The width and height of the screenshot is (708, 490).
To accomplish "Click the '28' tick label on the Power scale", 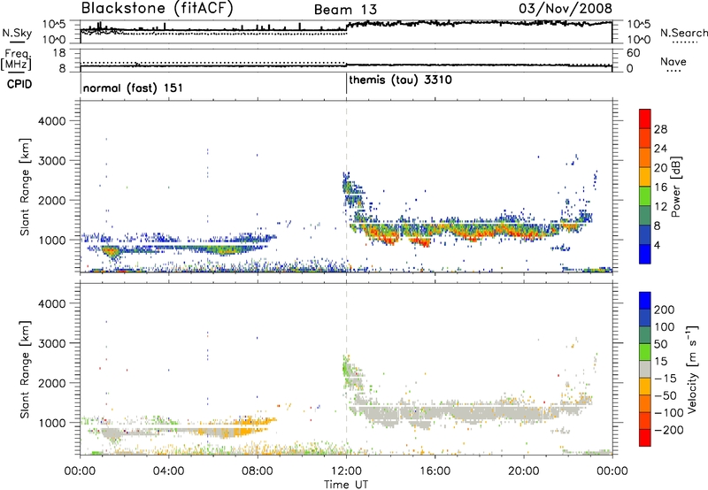I will pos(660,129).
